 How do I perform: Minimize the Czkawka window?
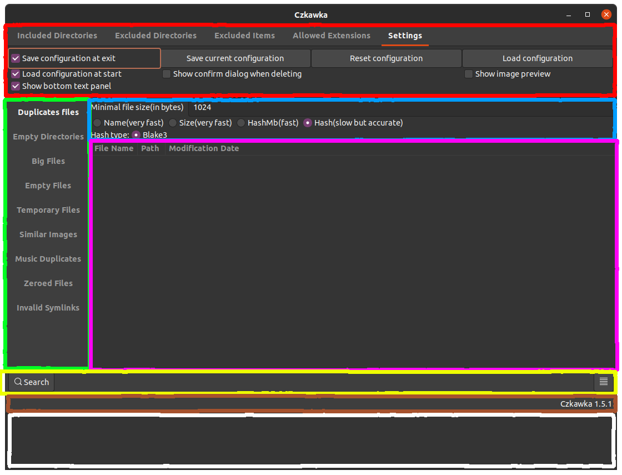coord(569,14)
